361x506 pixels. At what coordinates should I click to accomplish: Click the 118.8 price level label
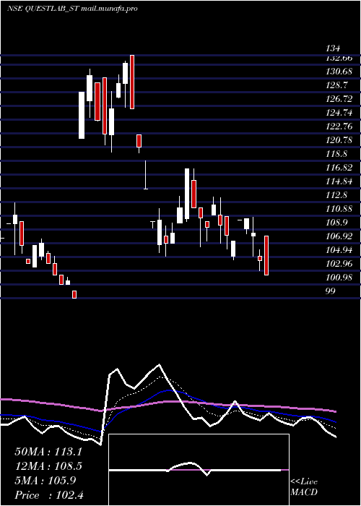point(337,154)
